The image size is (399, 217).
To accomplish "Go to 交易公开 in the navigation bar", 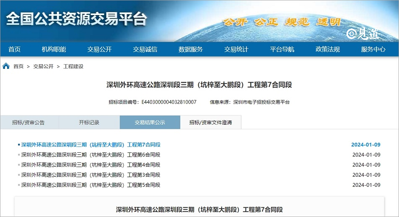I will tap(99, 50).
